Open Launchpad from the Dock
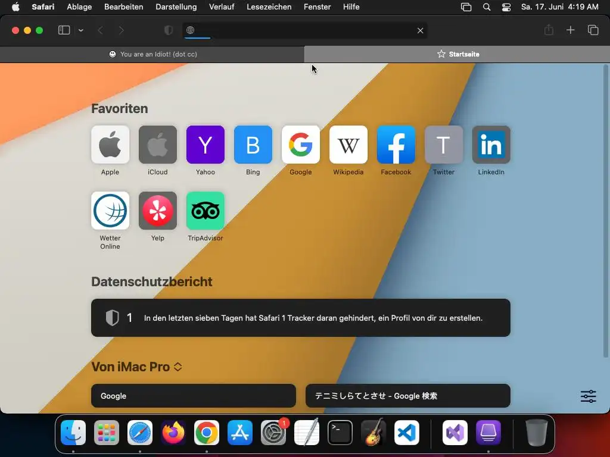Screen dimensions: 610x457 coord(107,433)
